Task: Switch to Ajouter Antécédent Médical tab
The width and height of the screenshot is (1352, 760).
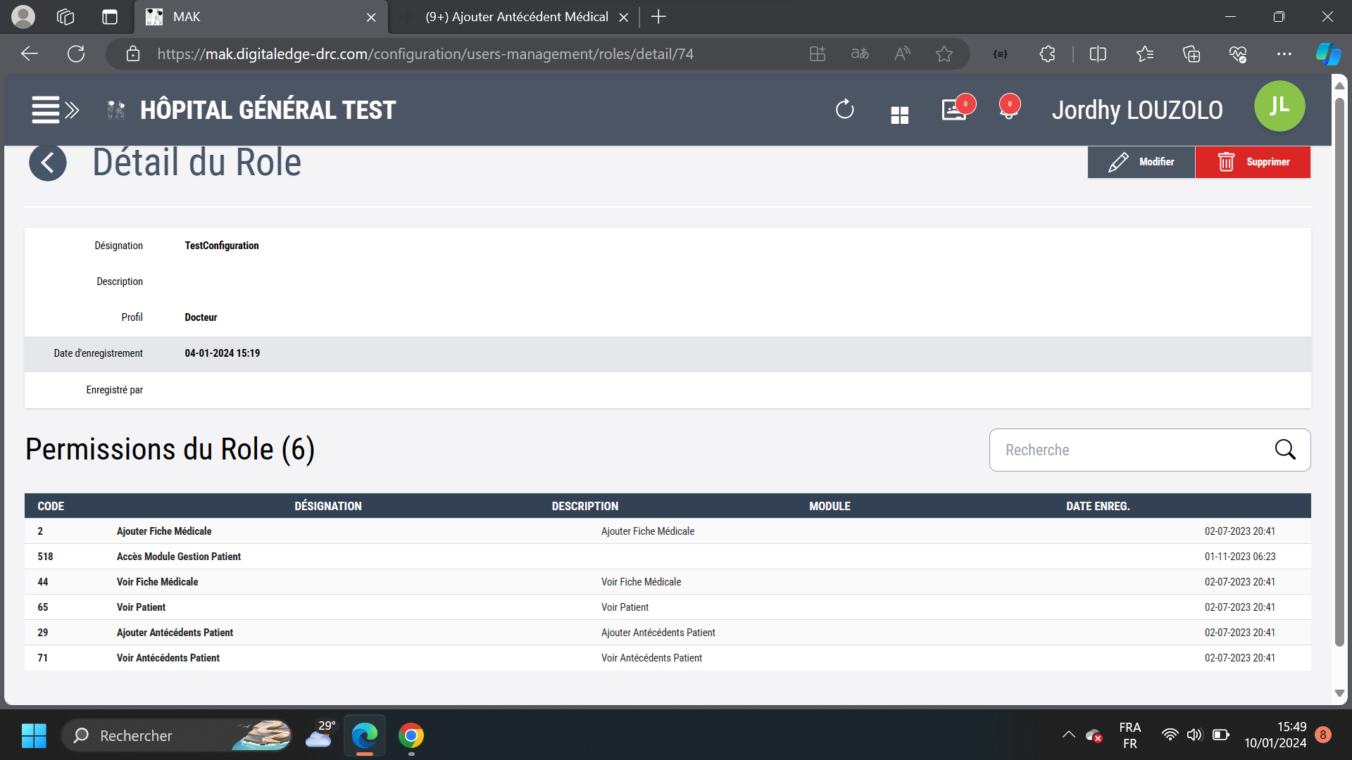Action: 516,17
